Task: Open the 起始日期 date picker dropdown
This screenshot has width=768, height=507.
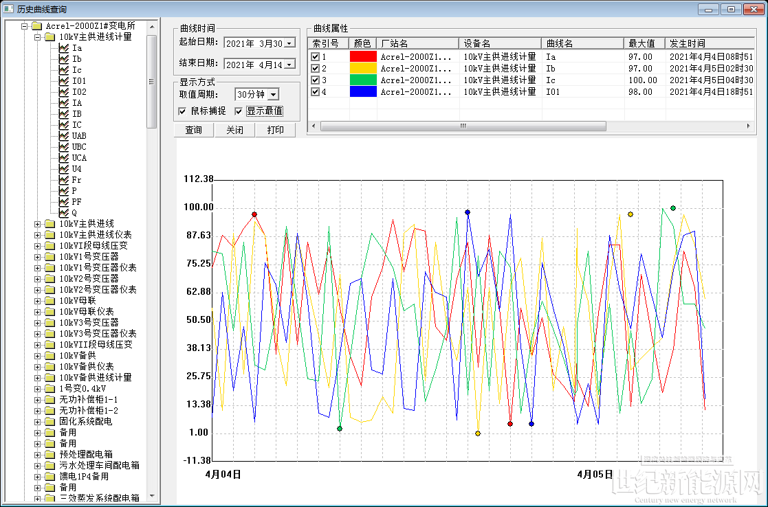Action: point(289,43)
